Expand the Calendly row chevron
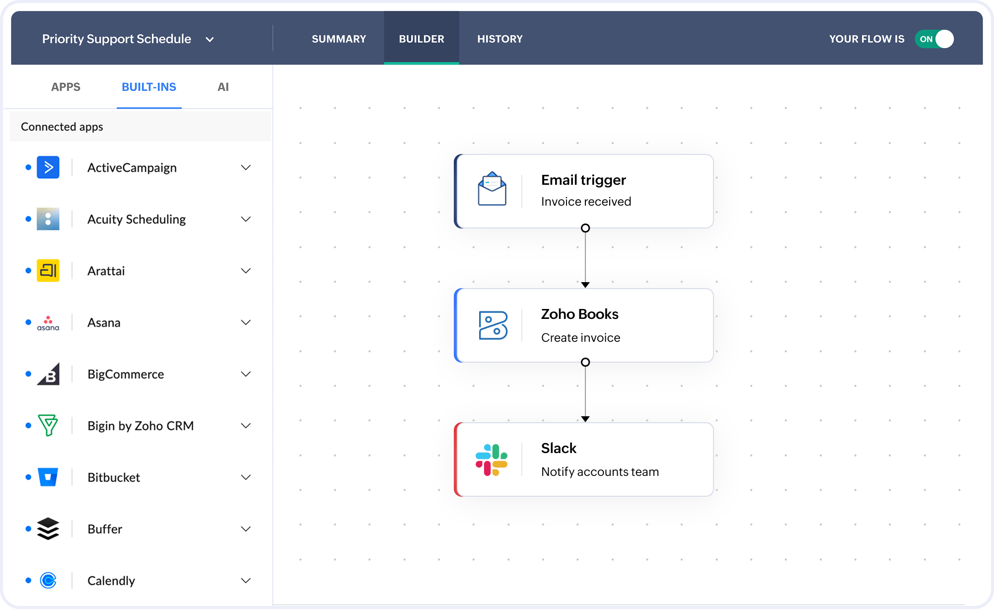This screenshot has height=609, width=994. pyautogui.click(x=246, y=581)
